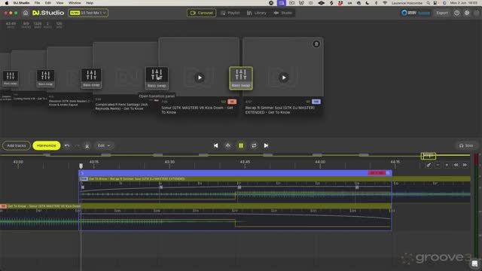482x271 pixels.
Task: Click the Harmonize button
Action: tap(47, 145)
